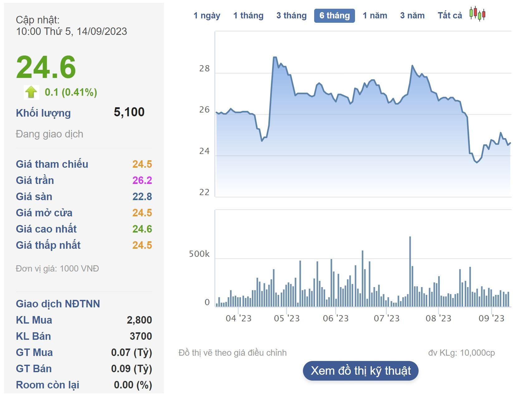Click the 'Giá tham chiếu' label
Viewport: 513px width, 399px height.
52,164
